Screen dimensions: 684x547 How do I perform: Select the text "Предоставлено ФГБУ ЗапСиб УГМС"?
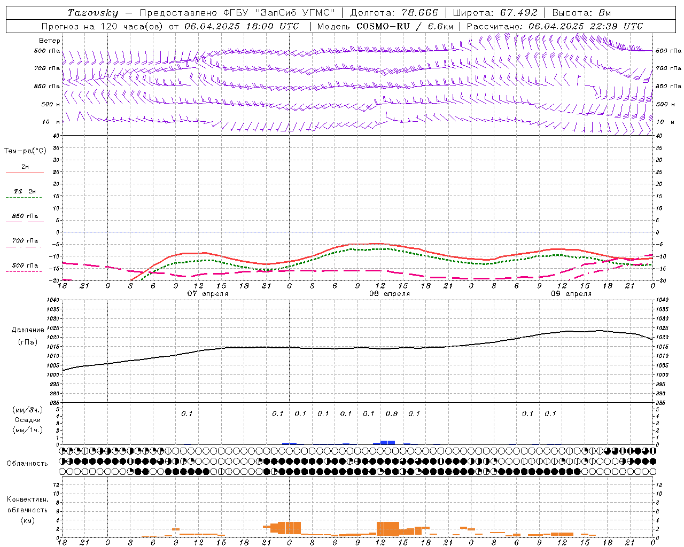(237, 13)
